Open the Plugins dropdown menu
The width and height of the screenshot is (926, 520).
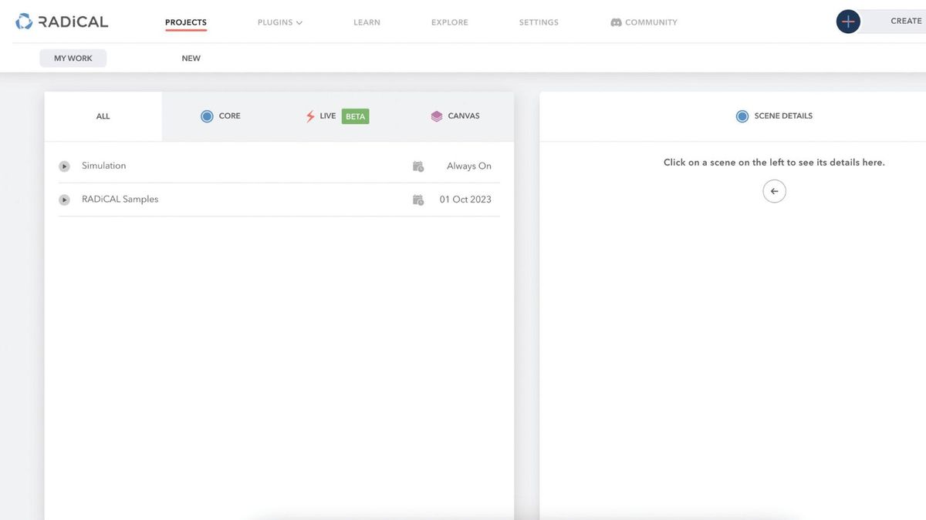point(280,22)
